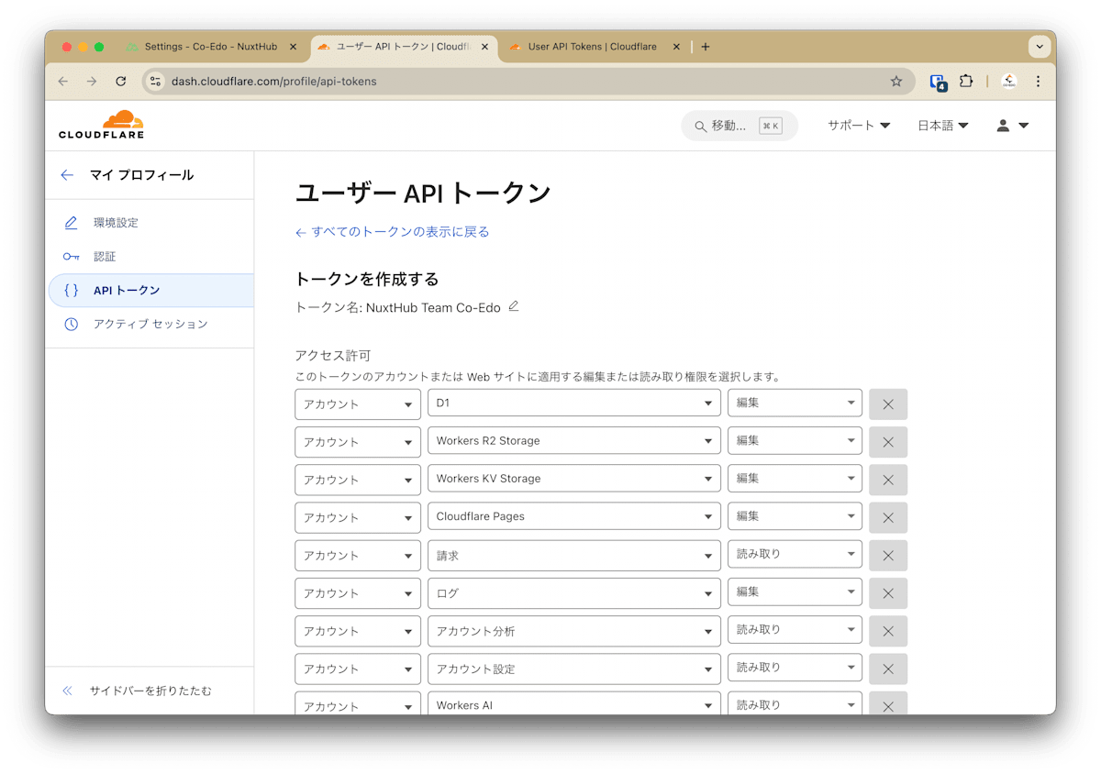Remove the Cloudflare Pages permission row
1101x774 pixels.
click(888, 517)
